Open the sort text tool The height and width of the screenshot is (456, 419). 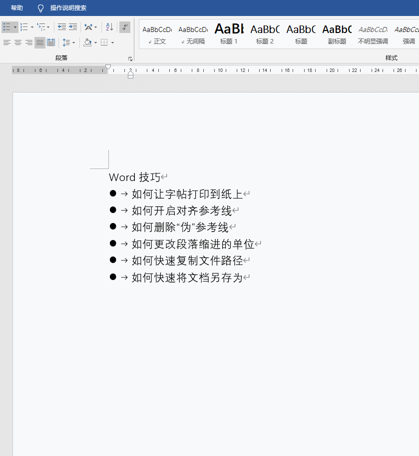coord(109,27)
